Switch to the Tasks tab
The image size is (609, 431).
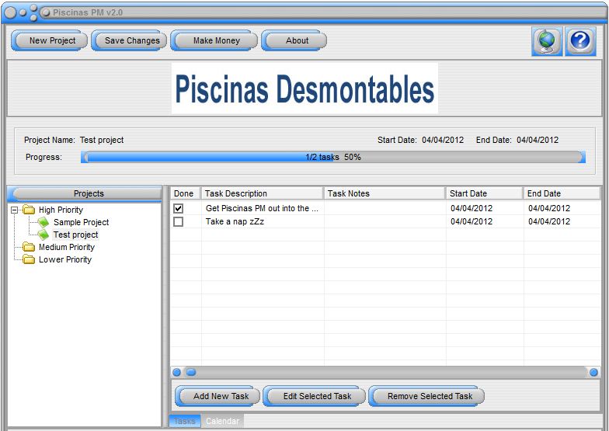[x=185, y=421]
